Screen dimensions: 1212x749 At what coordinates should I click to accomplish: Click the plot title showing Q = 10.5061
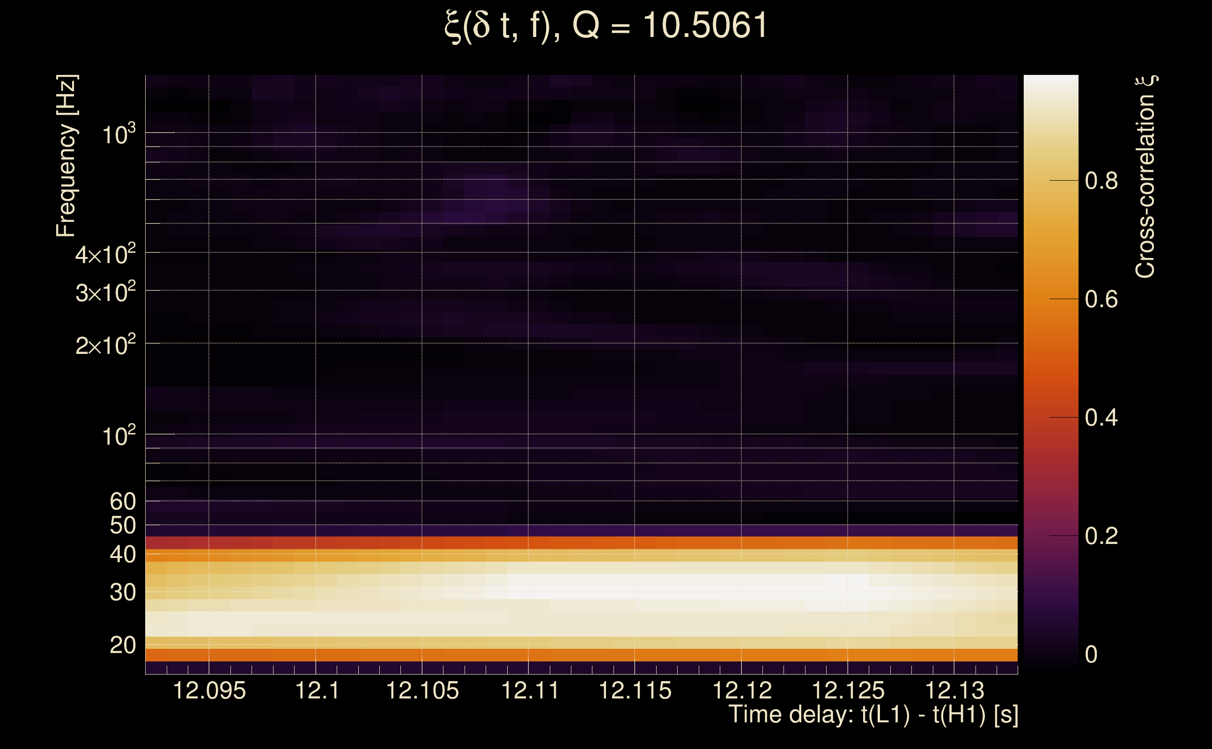[x=606, y=26]
